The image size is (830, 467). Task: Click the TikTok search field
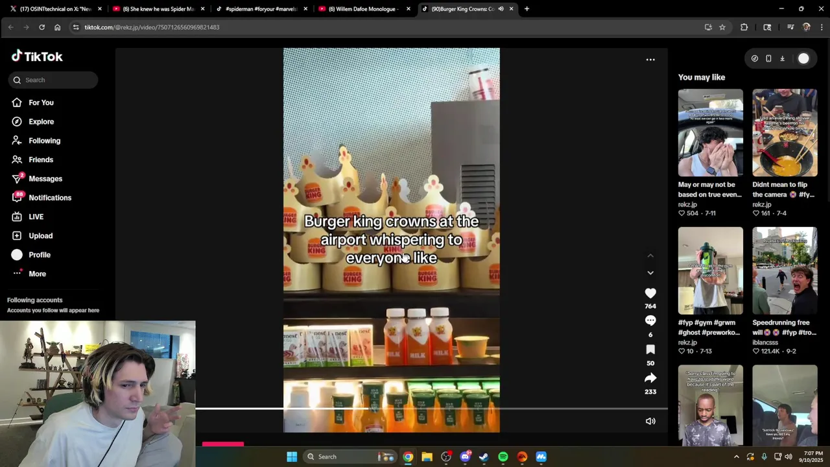[53, 80]
